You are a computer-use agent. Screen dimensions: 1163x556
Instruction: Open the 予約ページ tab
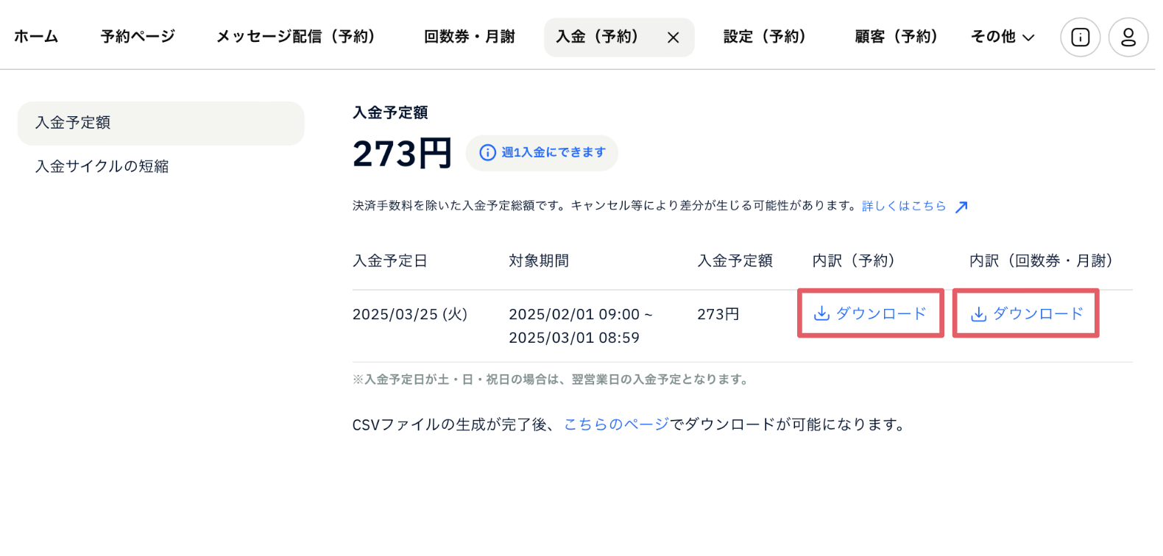coord(138,37)
